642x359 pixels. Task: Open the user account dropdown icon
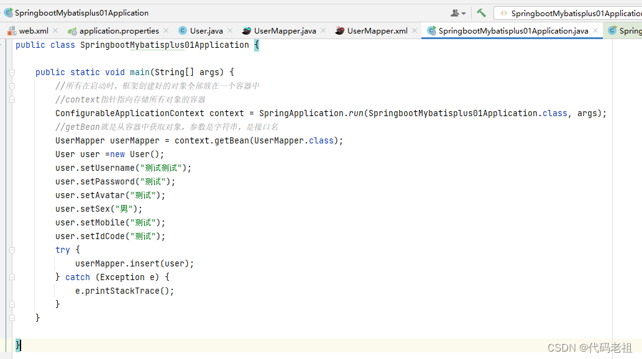(x=458, y=13)
